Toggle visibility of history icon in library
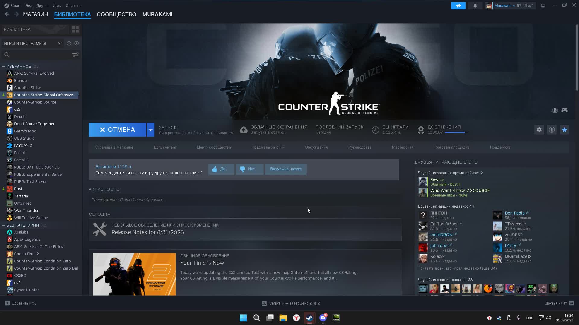This screenshot has height=325, width=579. 69,43
